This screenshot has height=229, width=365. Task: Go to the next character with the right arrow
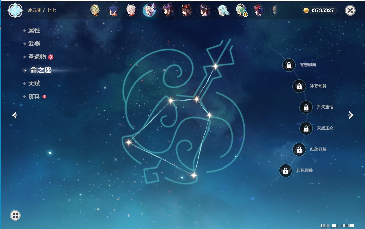351,115
